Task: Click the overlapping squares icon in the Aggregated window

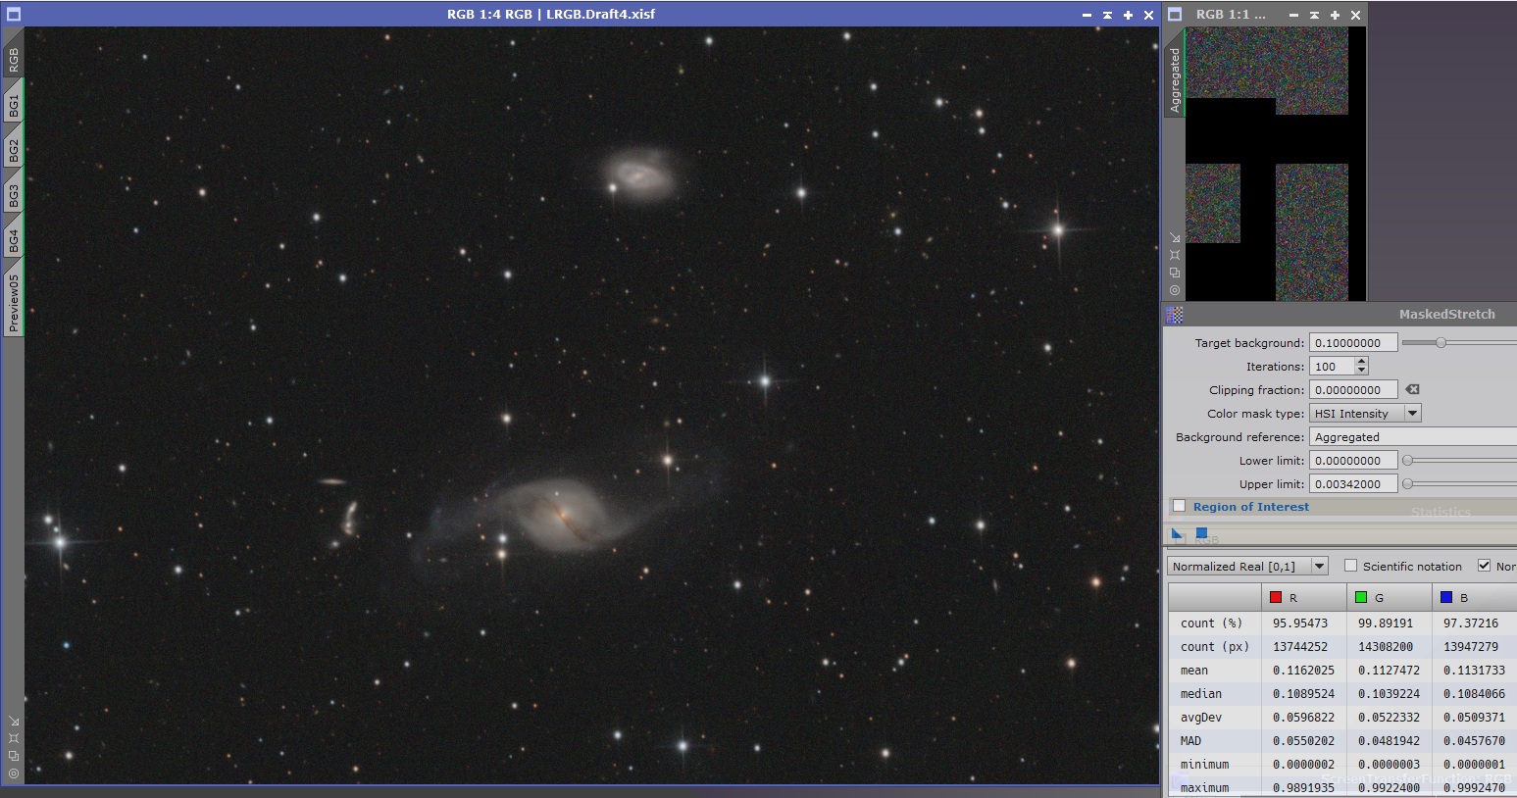Action: tap(1175, 273)
